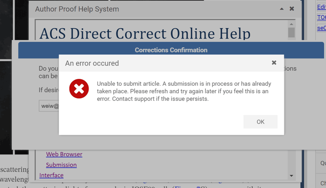The width and height of the screenshot is (326, 188).
Task: Click the TOC link at right edge
Action: click(x=321, y=17)
